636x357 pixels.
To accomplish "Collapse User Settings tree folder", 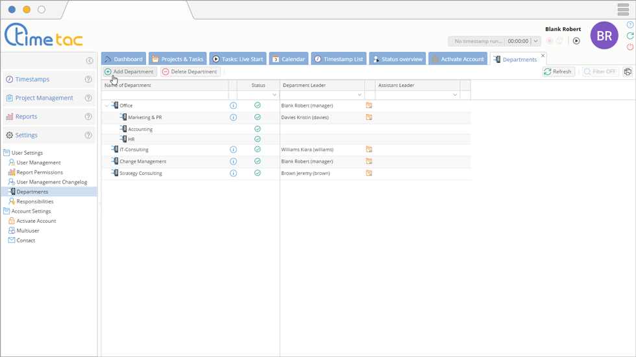I will pyautogui.click(x=6, y=153).
